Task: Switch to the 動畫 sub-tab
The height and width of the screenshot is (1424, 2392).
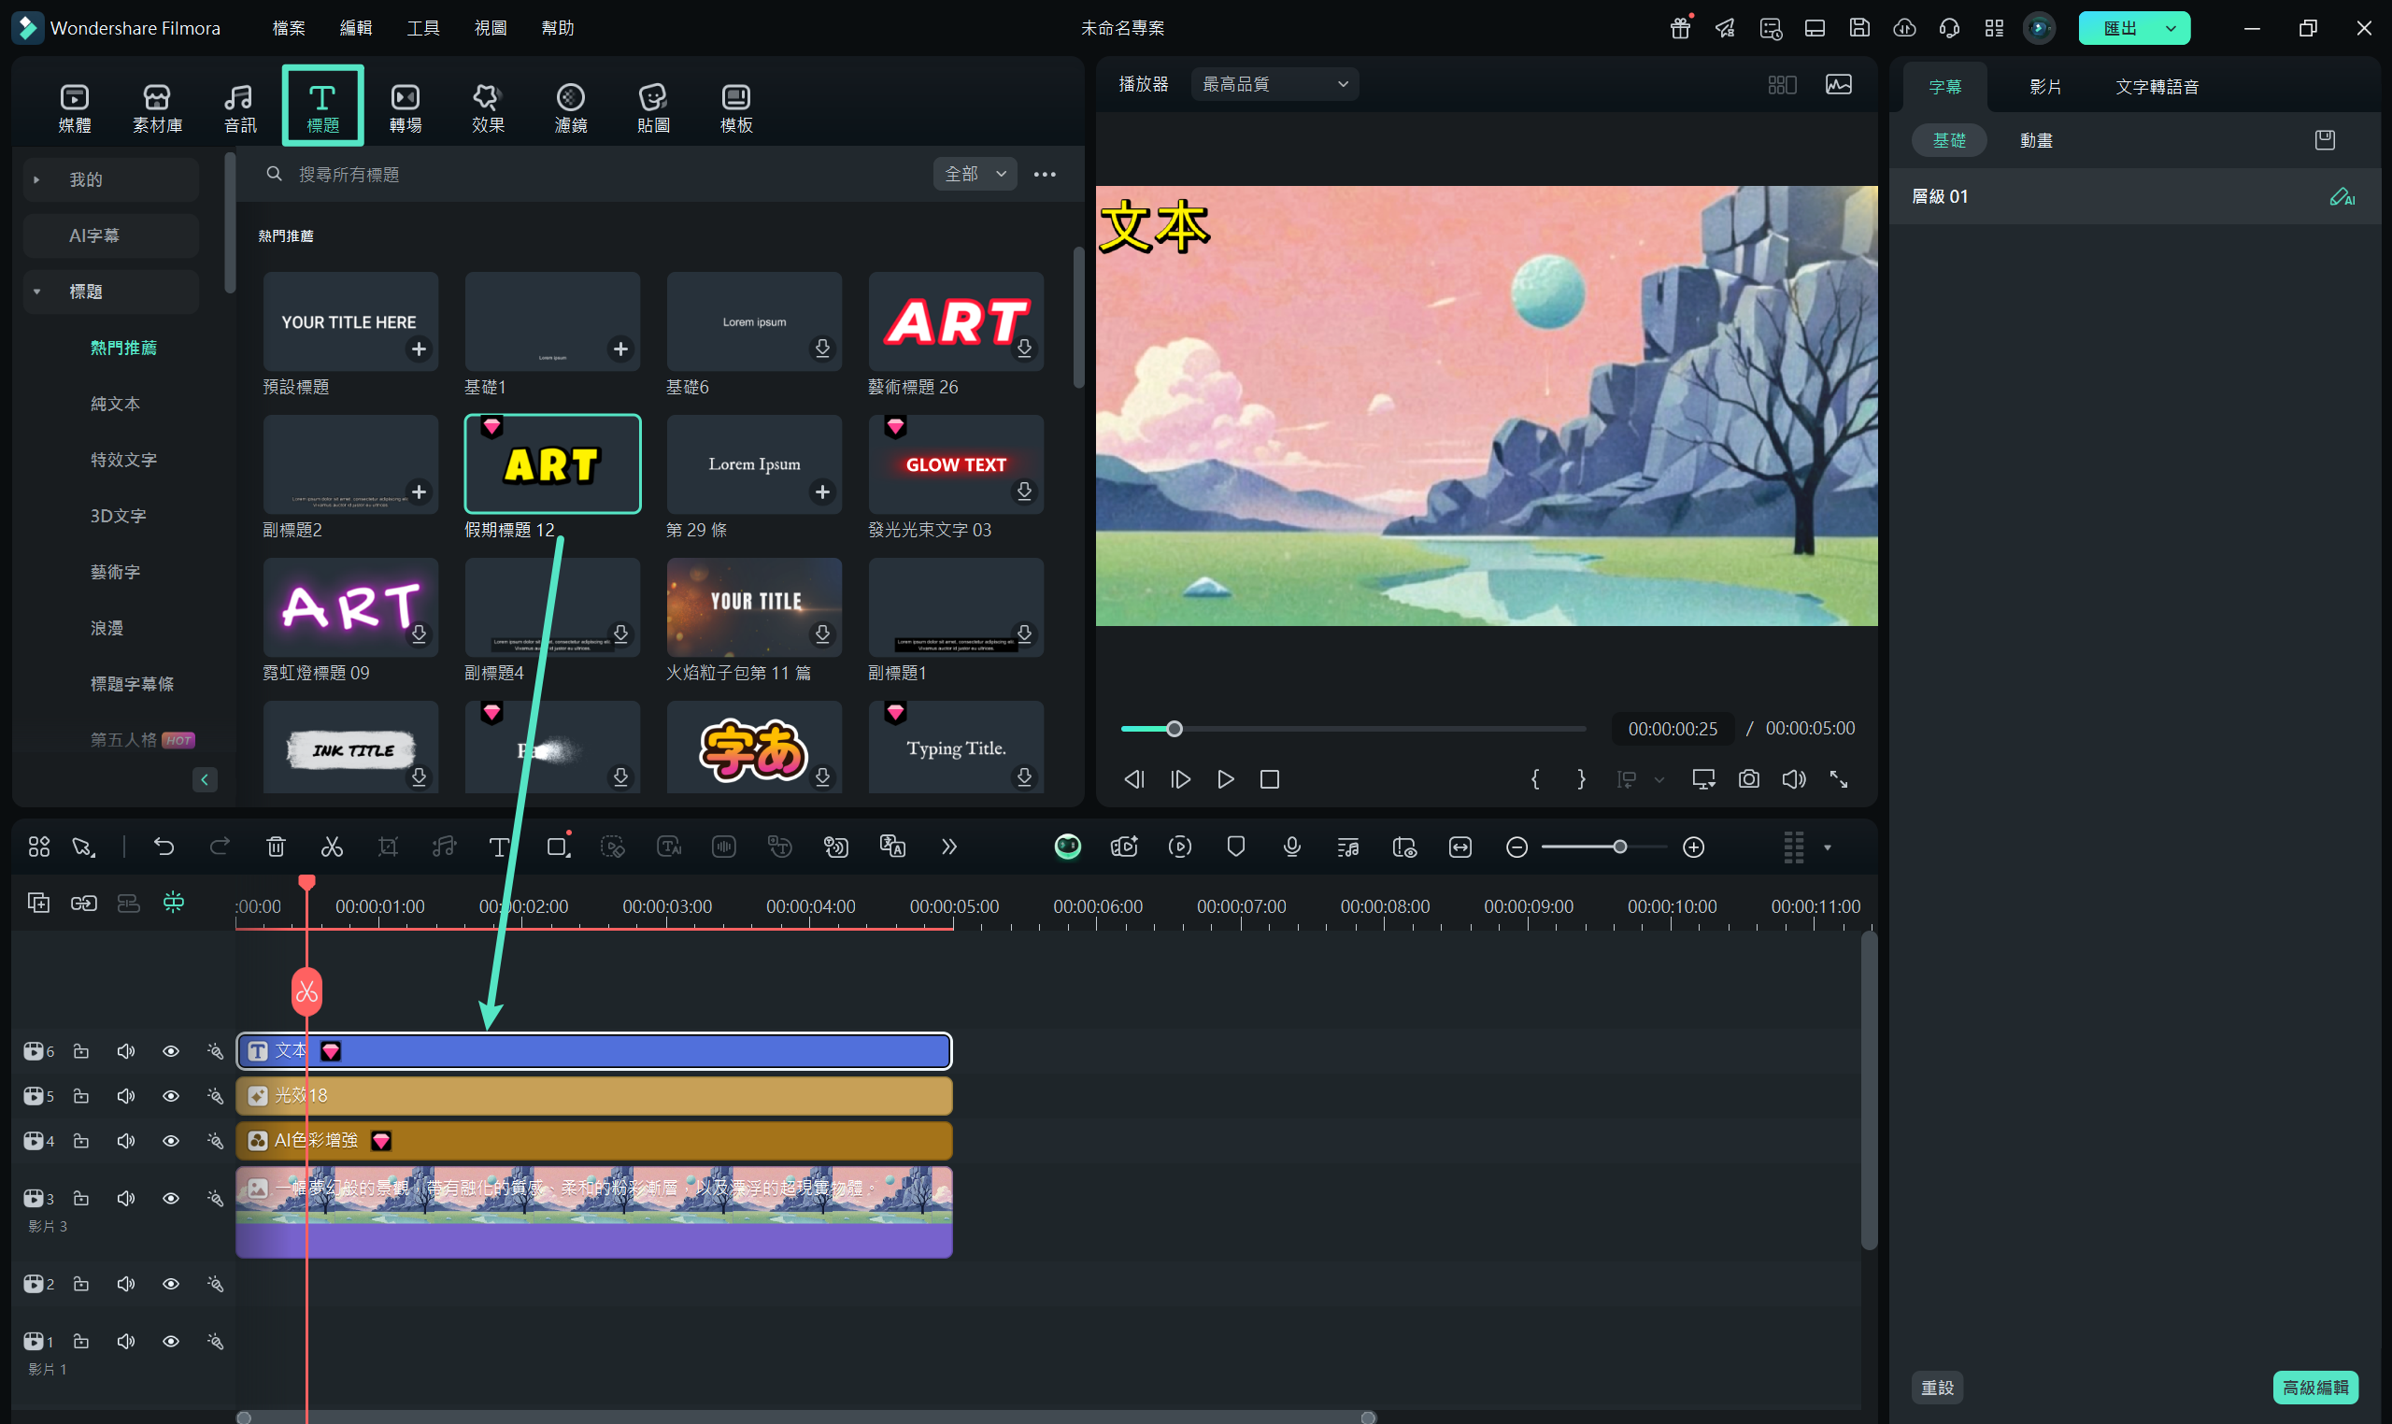Action: [x=2035, y=140]
